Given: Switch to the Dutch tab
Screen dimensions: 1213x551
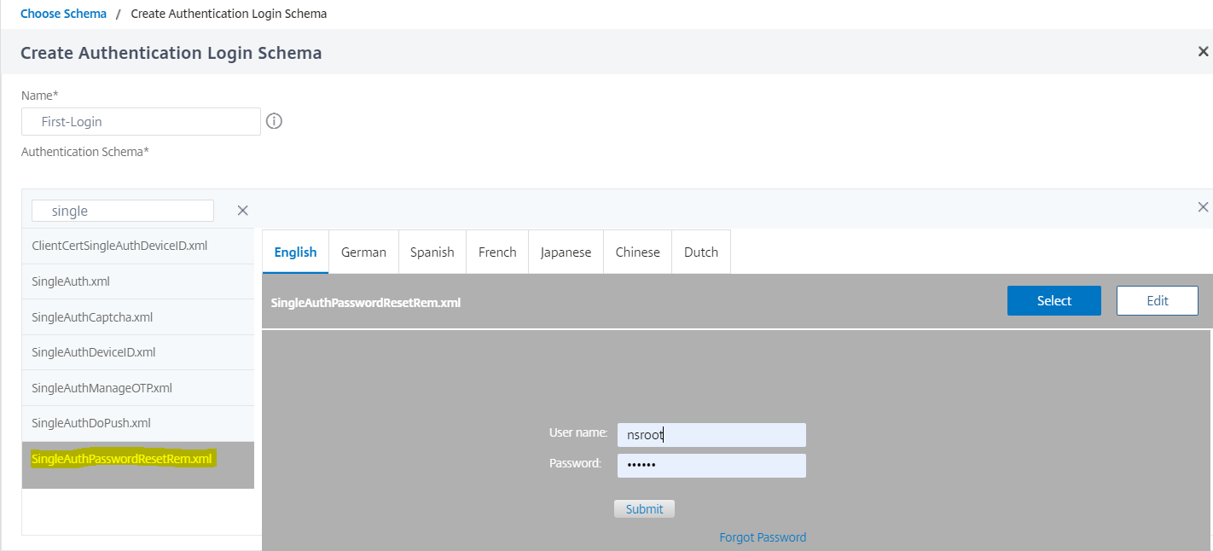Looking at the screenshot, I should click(x=701, y=252).
